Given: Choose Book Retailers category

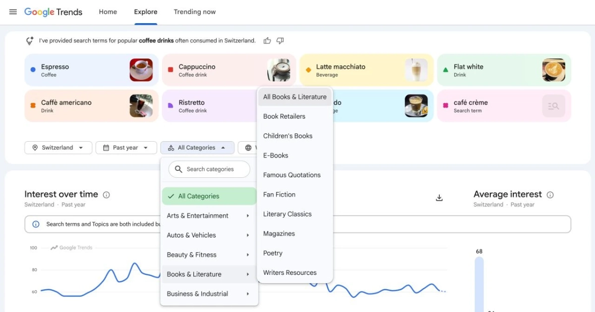Looking at the screenshot, I should tap(295, 116).
